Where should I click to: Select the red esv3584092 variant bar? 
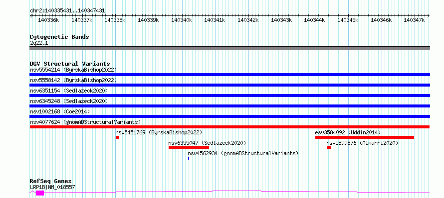tap(365, 137)
